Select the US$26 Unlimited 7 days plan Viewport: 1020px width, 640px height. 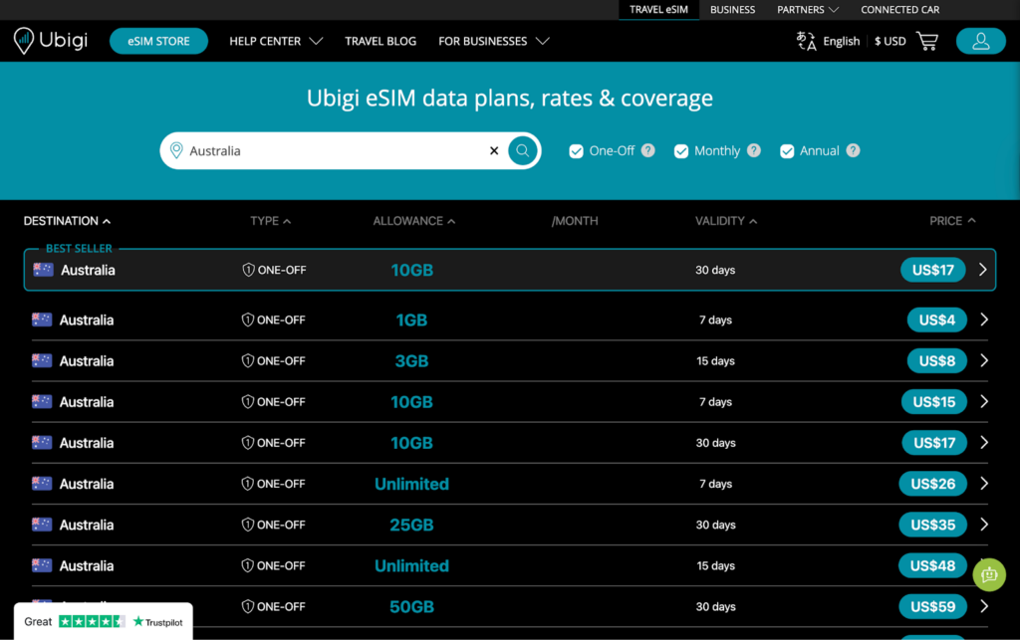click(932, 484)
